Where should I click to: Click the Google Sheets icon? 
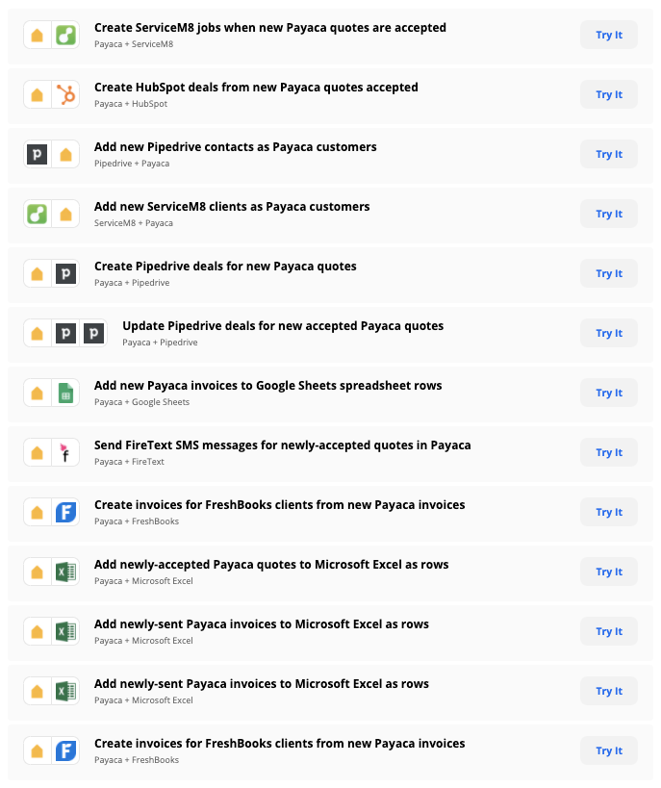click(65, 393)
